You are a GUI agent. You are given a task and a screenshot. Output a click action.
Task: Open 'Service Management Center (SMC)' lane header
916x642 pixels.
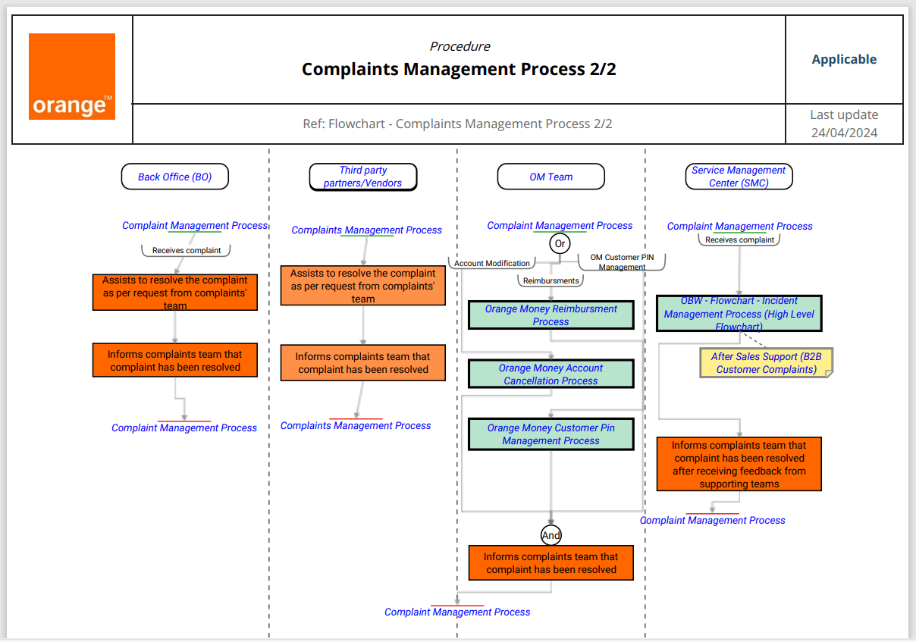point(739,177)
